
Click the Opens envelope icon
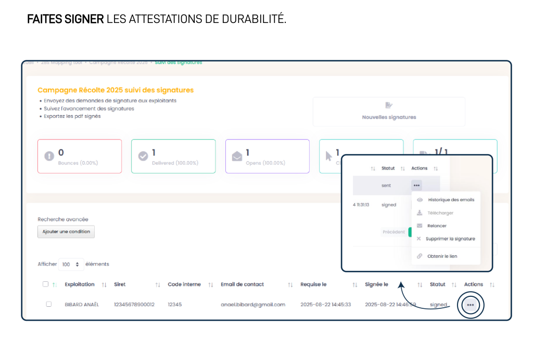[x=237, y=156]
